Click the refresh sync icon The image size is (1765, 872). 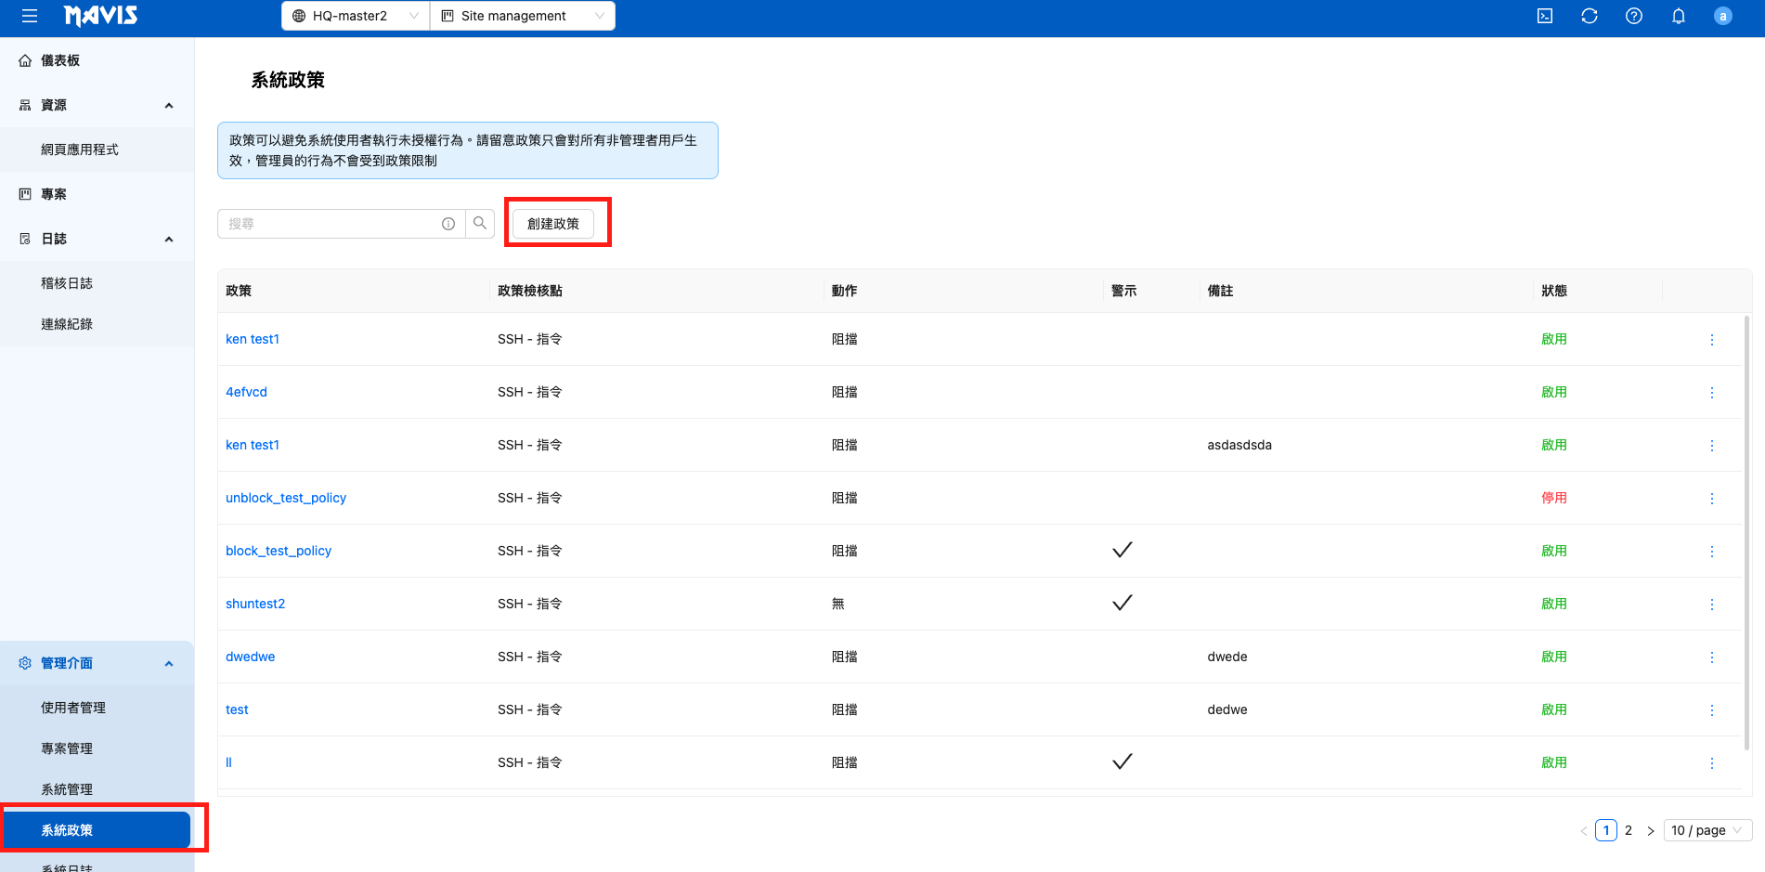tap(1590, 16)
